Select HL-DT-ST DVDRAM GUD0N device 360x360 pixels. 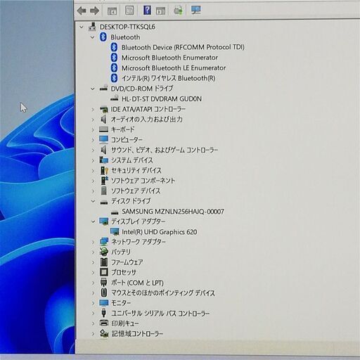162,99
